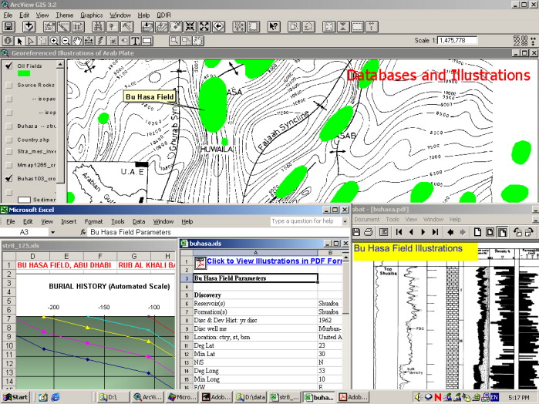This screenshot has width=539, height=404.
Task: Check the second isop theme checkbox
Action: click(x=9, y=113)
